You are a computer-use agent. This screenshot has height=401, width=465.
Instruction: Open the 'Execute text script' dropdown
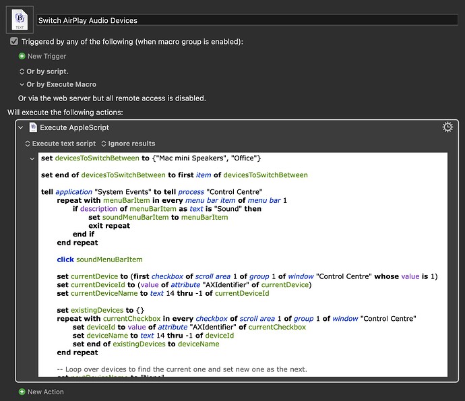click(61, 144)
